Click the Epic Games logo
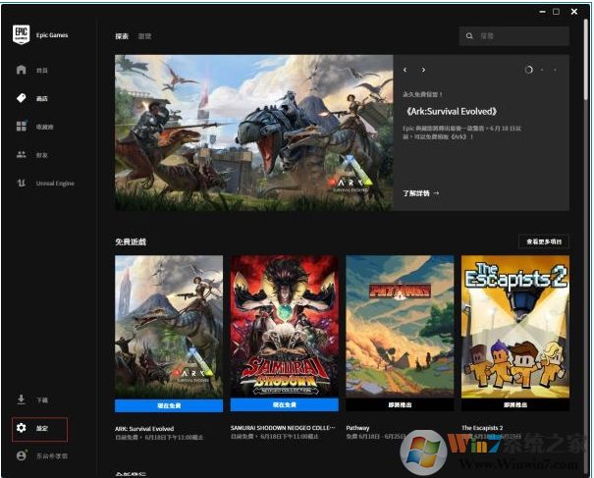 tap(21, 34)
